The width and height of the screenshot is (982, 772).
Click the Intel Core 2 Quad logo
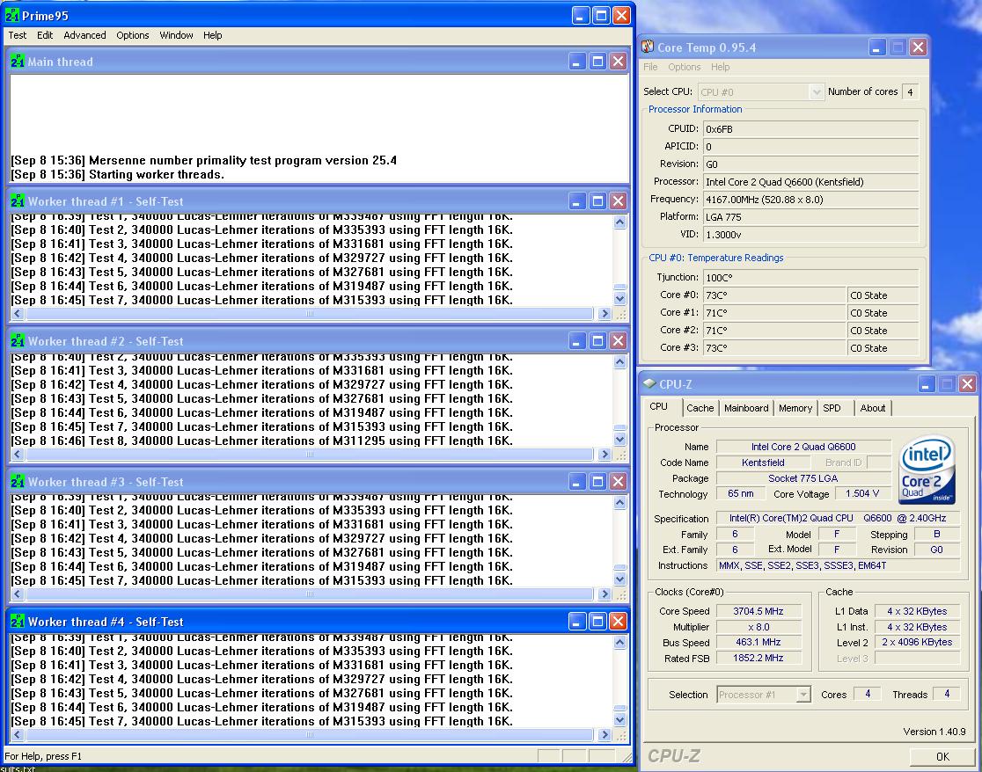927,470
